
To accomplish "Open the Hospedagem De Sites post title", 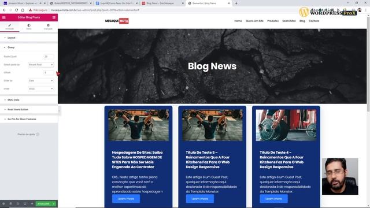I will point(138,159).
